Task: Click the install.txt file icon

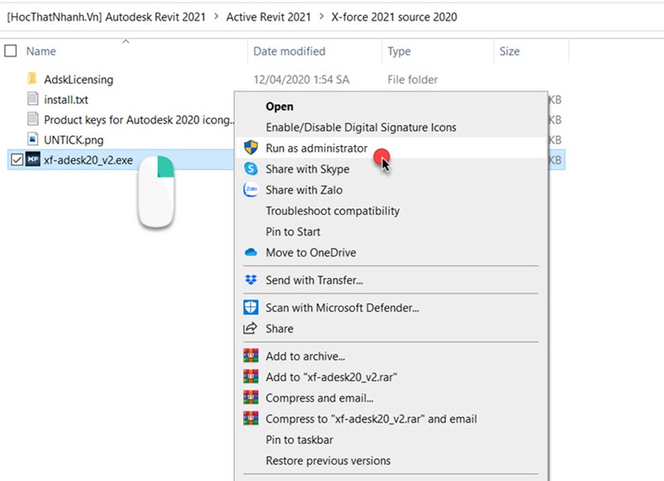Action: coord(32,100)
